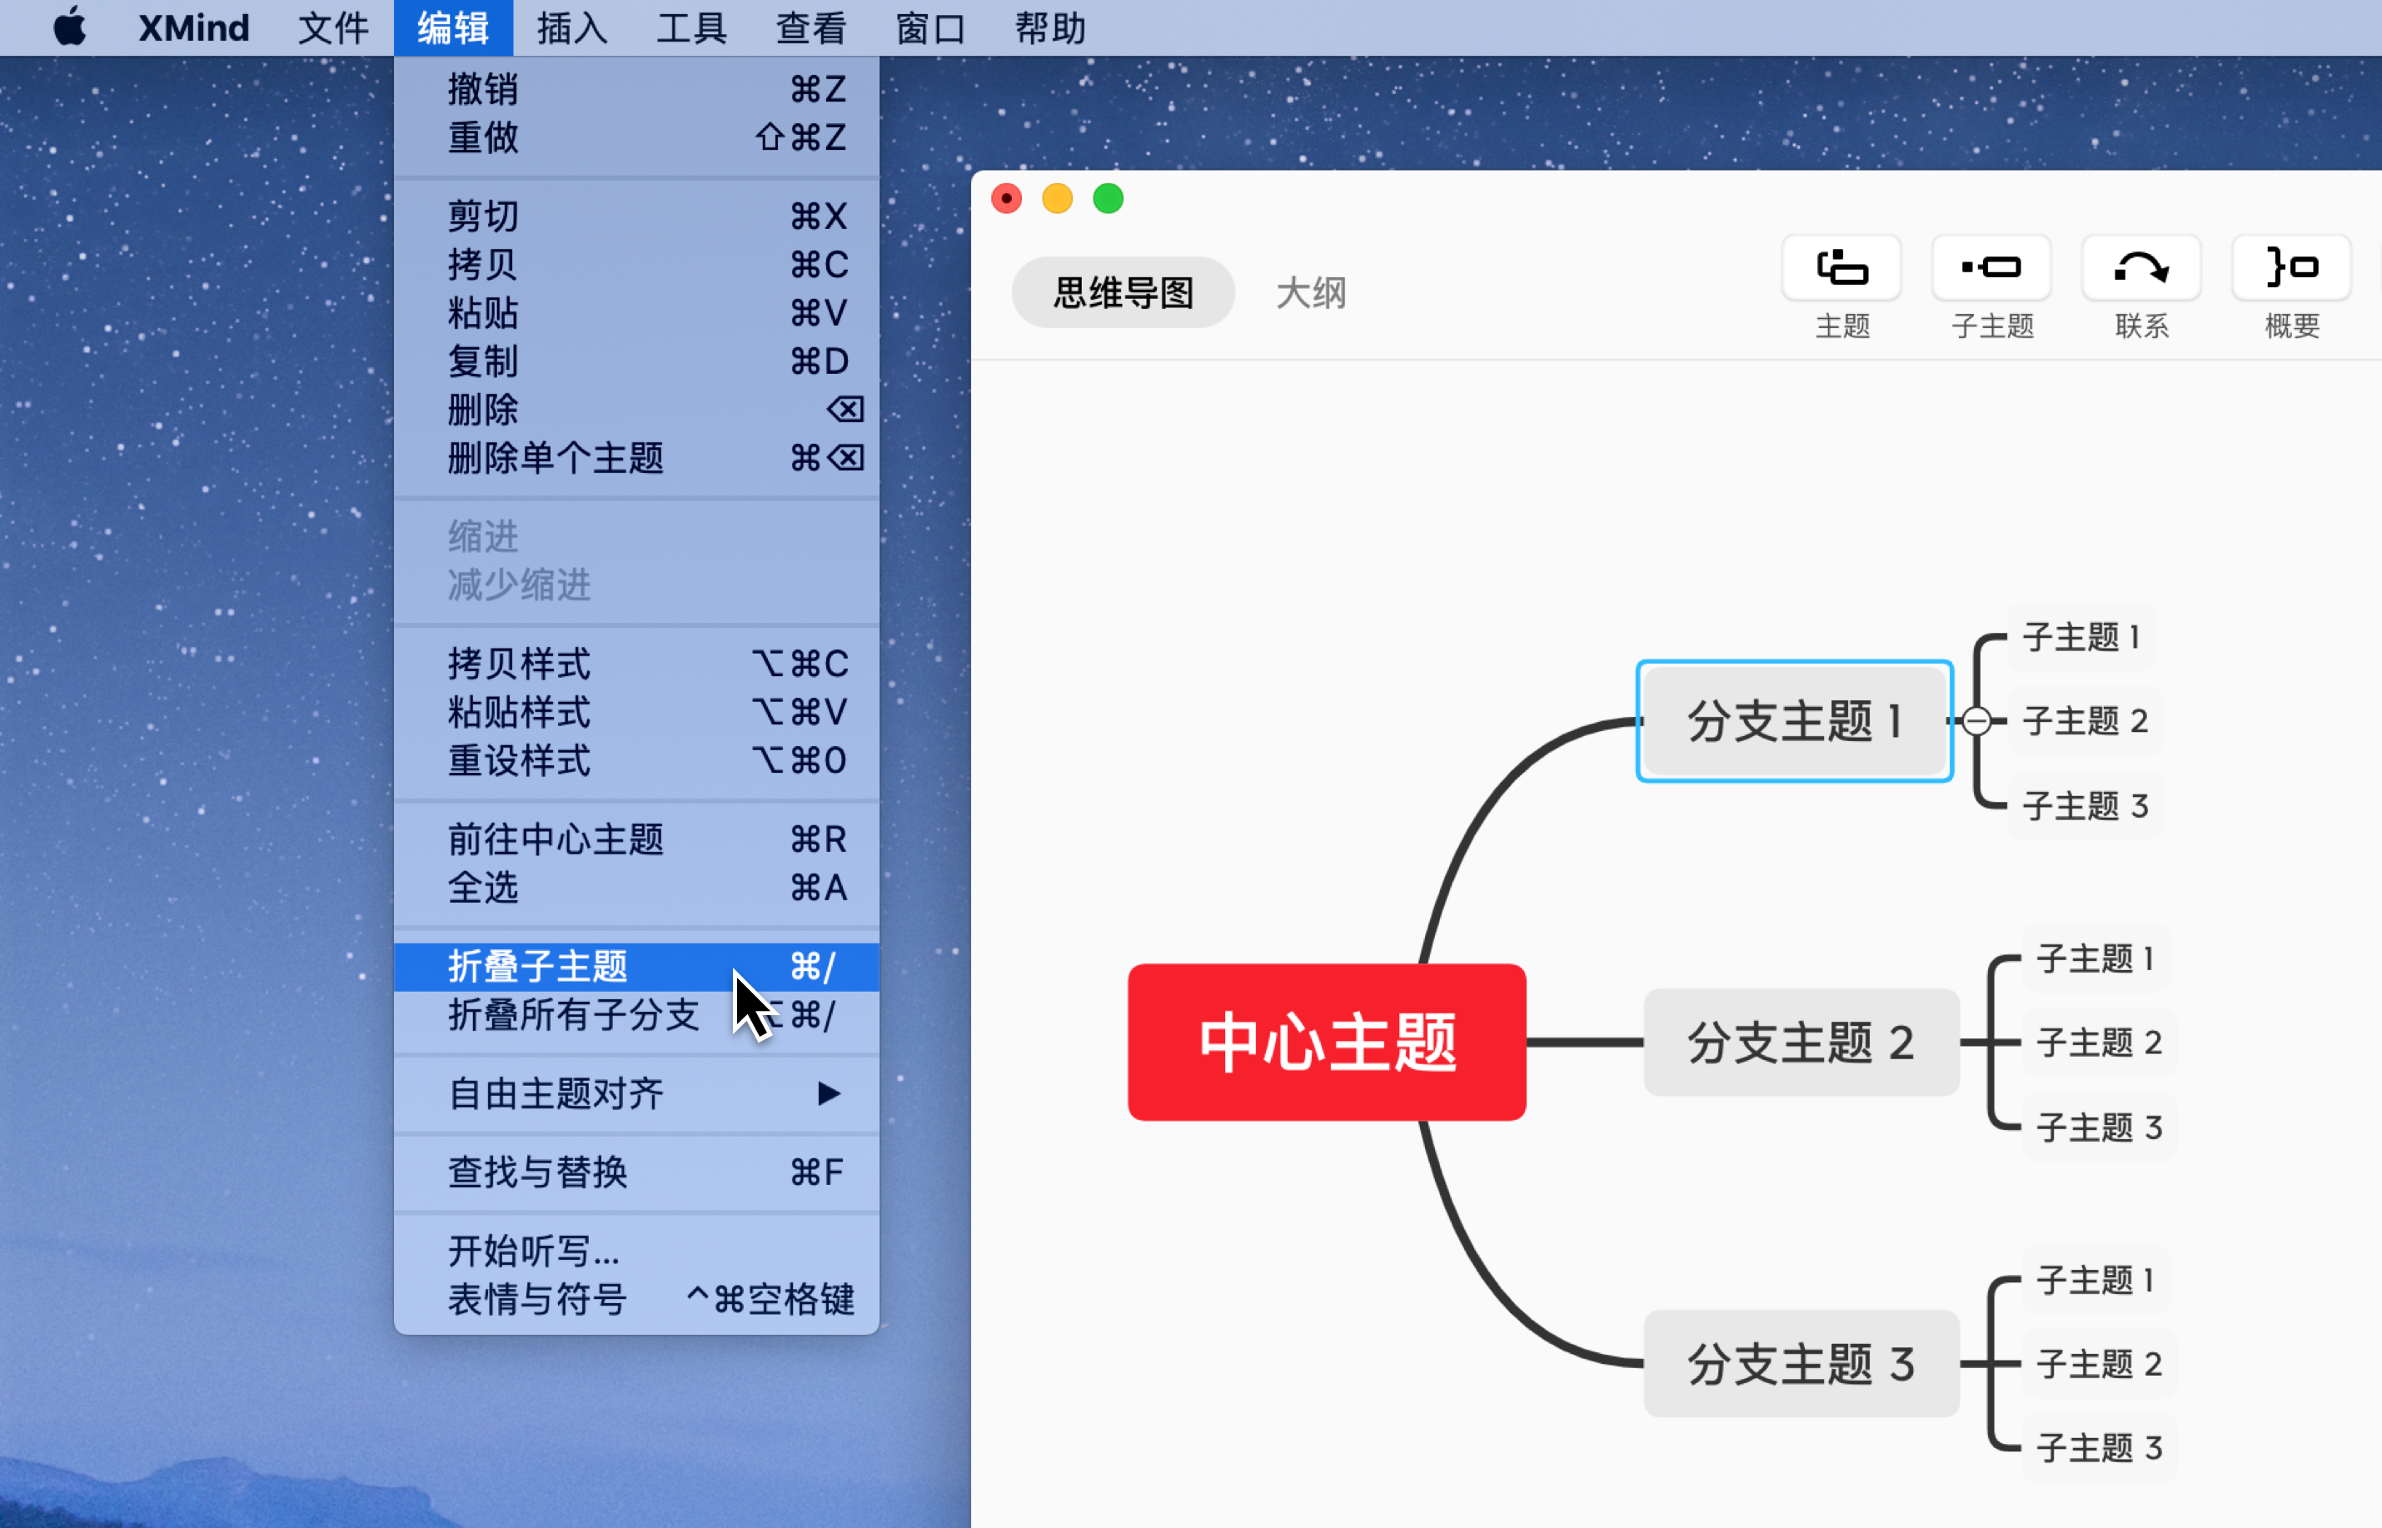Open the 自由主题对齐 submenu arrow
The width and height of the screenshot is (2382, 1528).
click(829, 1093)
